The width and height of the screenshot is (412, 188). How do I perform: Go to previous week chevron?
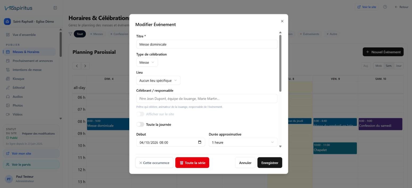click(x=77, y=66)
